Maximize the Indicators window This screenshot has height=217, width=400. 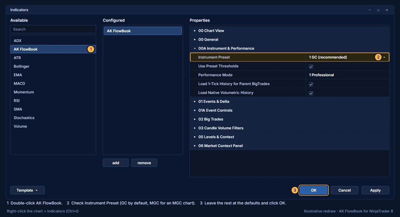click(378, 10)
